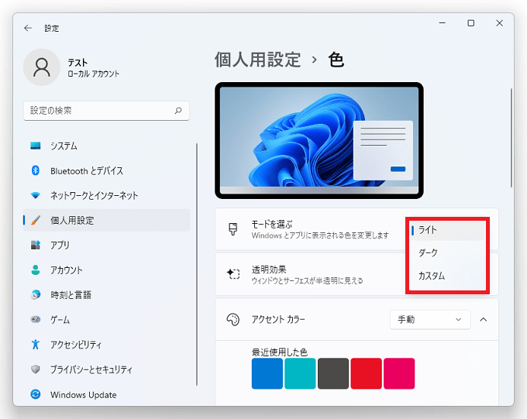
Task: Open システム settings page
Action: (106, 146)
